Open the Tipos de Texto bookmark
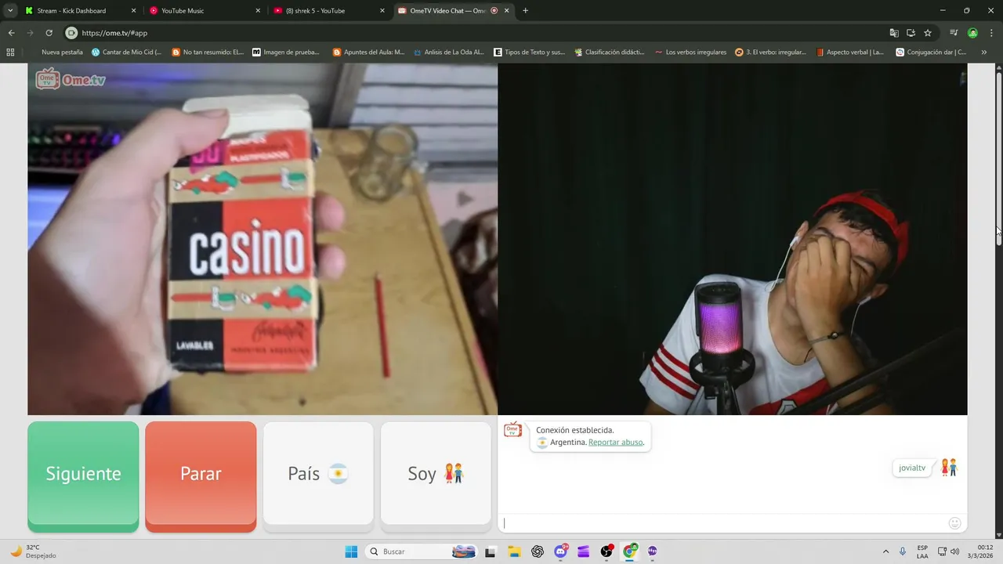The height and width of the screenshot is (564, 1003). [x=530, y=52]
